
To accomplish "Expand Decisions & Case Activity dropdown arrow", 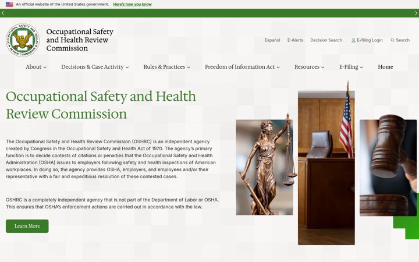I will [x=127, y=68].
